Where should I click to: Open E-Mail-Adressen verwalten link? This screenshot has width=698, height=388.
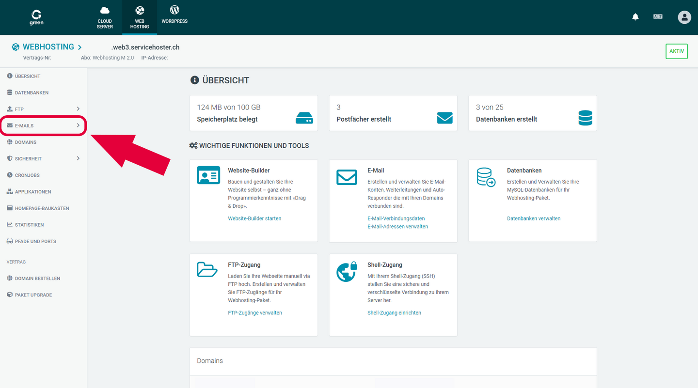point(397,226)
